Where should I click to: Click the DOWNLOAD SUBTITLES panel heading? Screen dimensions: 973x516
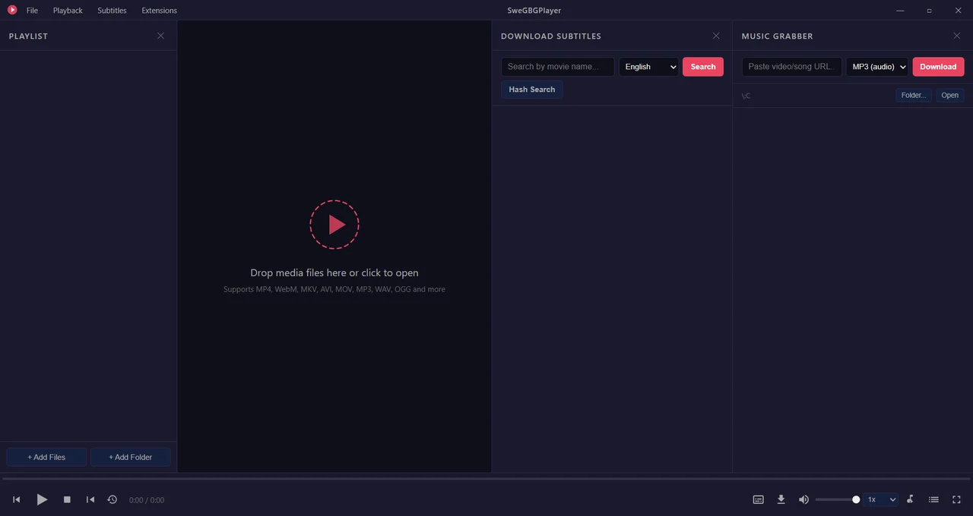click(x=551, y=36)
